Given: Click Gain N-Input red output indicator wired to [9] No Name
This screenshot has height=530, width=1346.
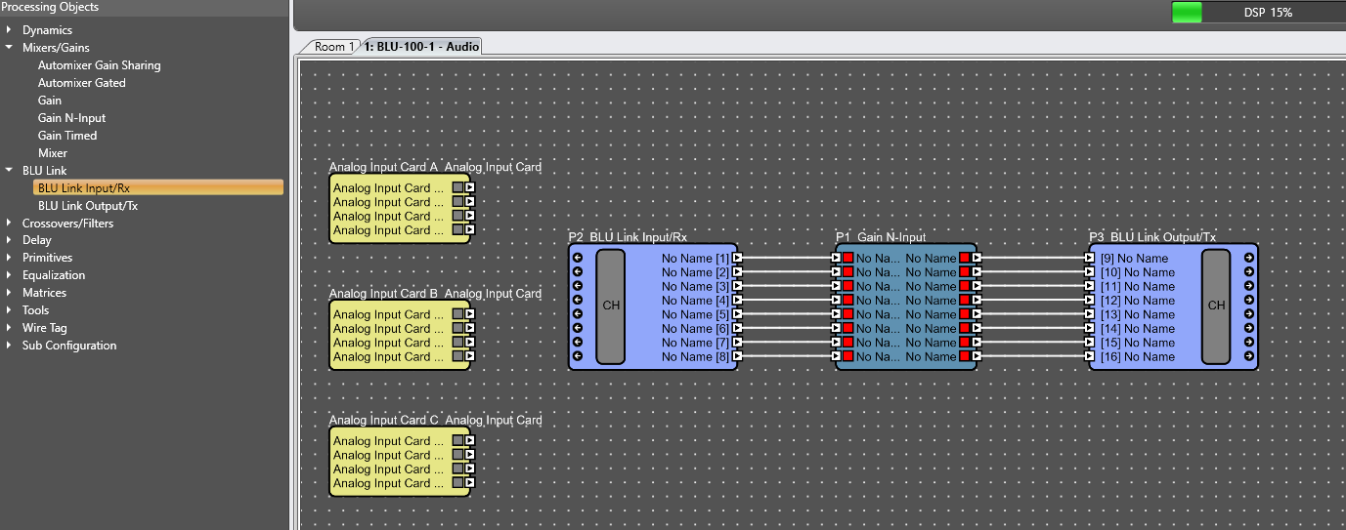Looking at the screenshot, I should click(x=965, y=259).
